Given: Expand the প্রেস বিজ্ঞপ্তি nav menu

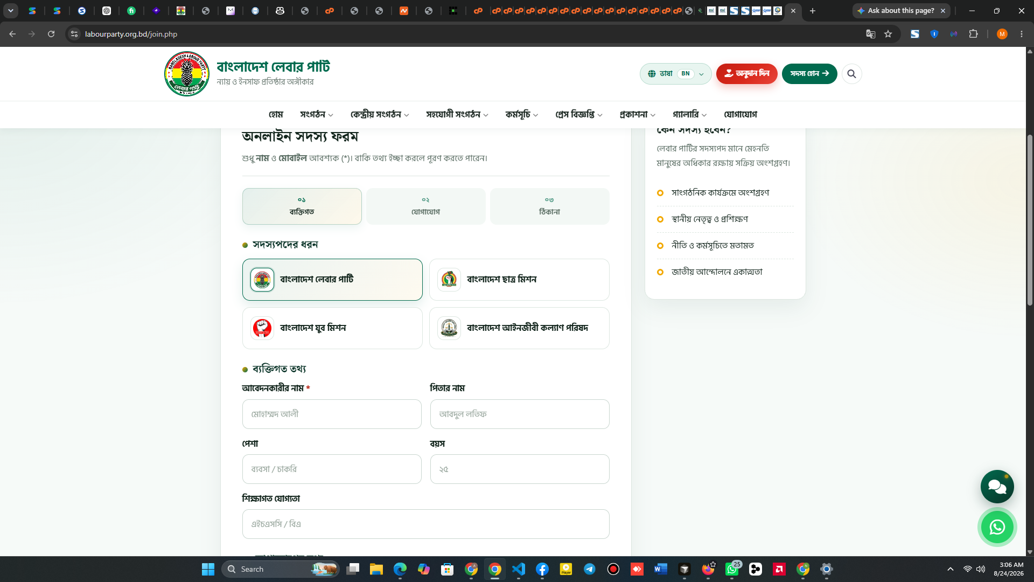Looking at the screenshot, I should (x=578, y=114).
